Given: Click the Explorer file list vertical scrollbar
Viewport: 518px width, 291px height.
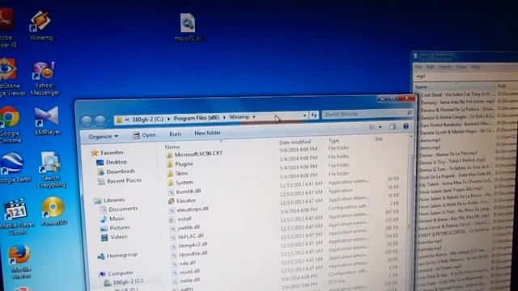Looking at the screenshot, I should (x=411, y=211).
